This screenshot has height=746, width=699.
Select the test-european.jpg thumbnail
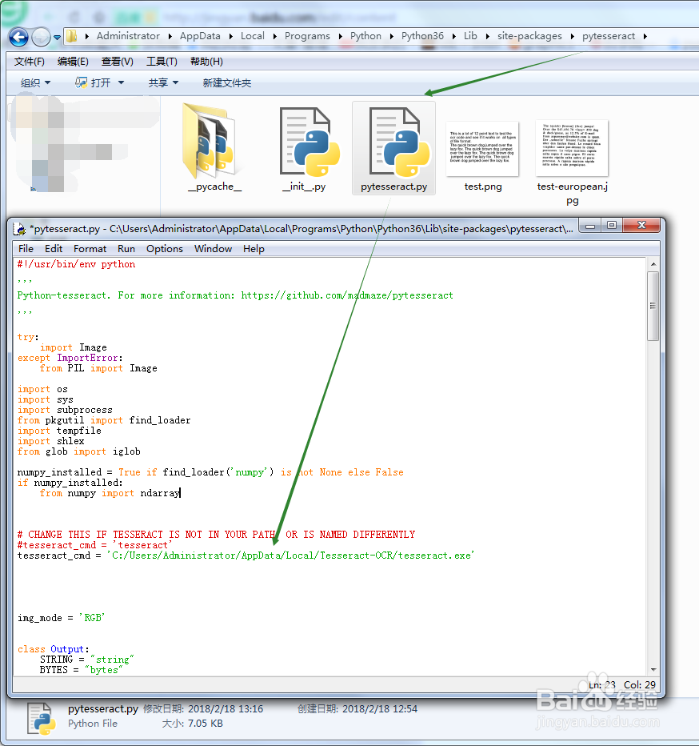pos(572,148)
